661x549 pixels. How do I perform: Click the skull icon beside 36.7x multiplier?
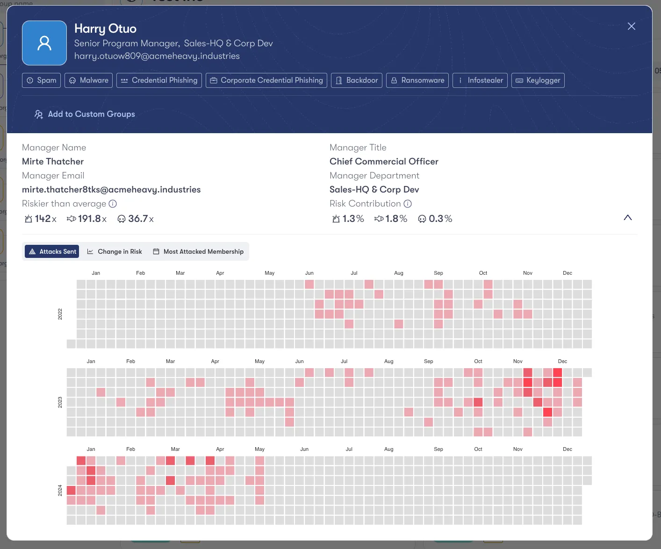tap(122, 218)
